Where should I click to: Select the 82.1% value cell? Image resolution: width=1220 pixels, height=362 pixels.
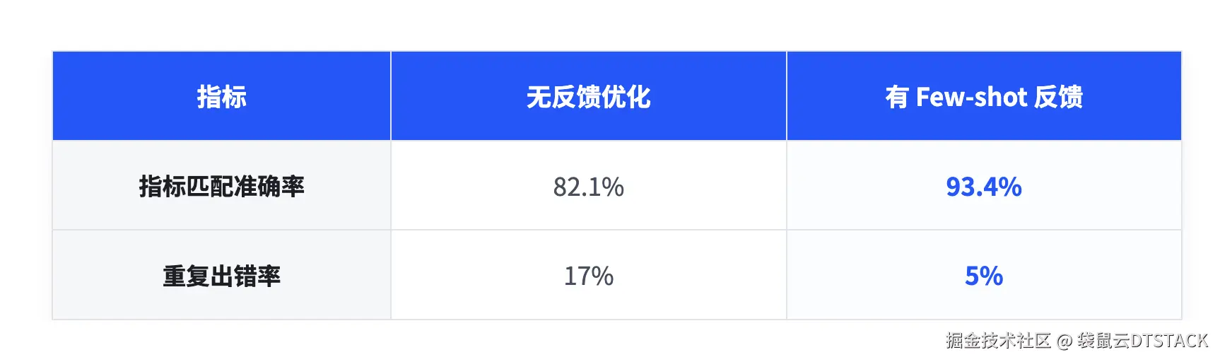(x=588, y=187)
